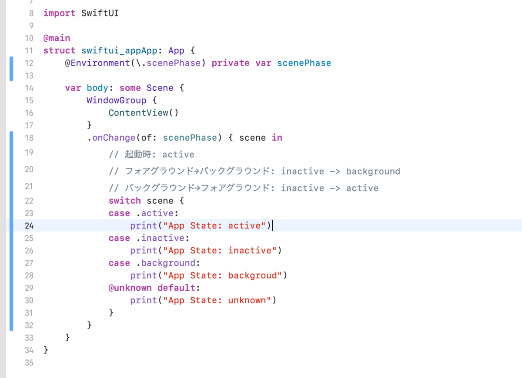
Task: Click the string "App State: unknown"
Action: pos(217,300)
